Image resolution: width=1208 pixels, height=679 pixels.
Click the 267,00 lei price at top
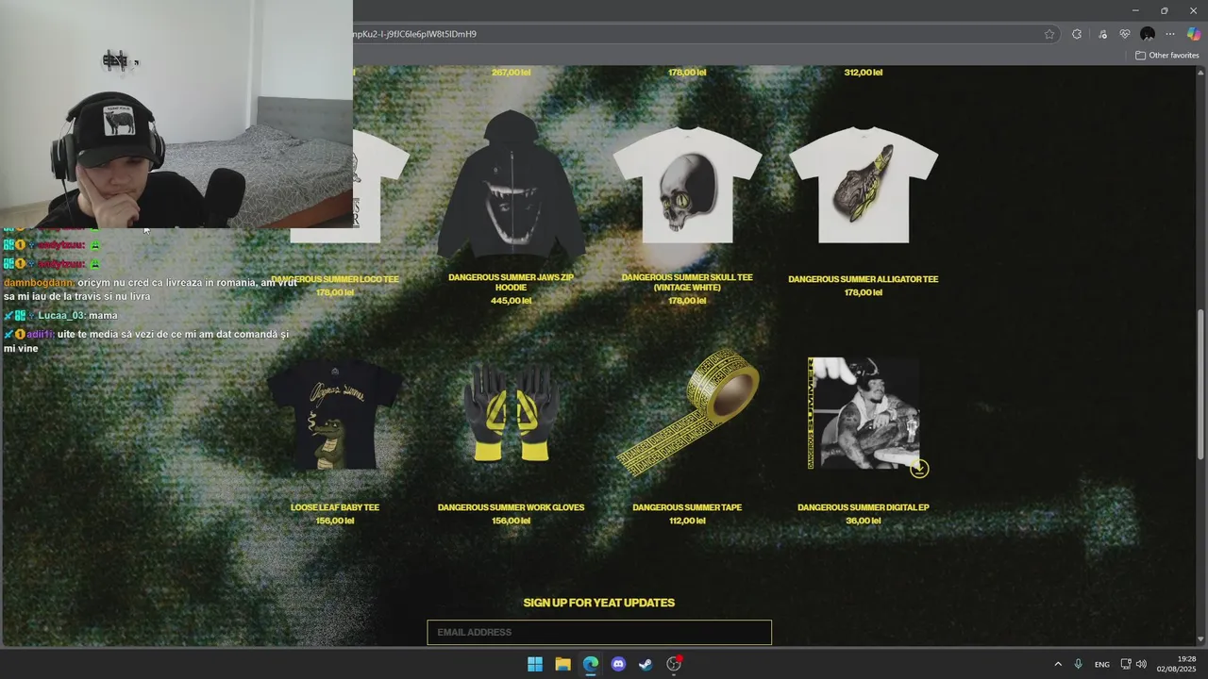511,73
